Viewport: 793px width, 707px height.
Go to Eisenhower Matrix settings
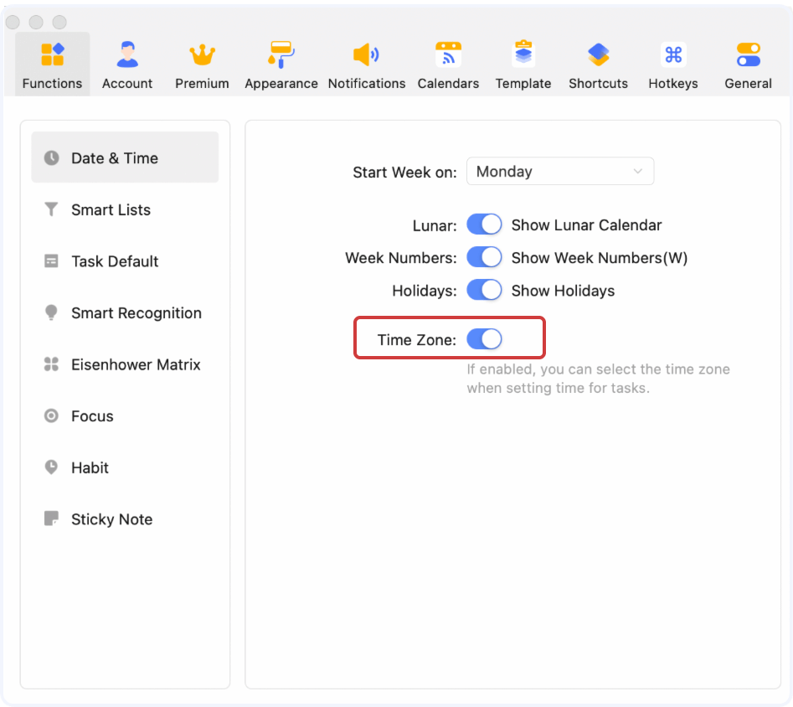(136, 364)
